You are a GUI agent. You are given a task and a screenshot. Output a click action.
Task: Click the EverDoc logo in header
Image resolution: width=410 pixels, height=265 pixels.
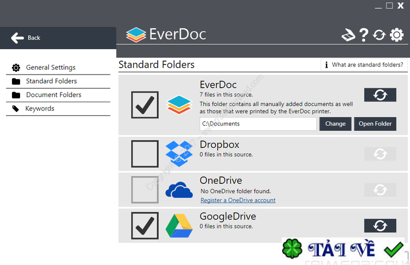click(166, 35)
